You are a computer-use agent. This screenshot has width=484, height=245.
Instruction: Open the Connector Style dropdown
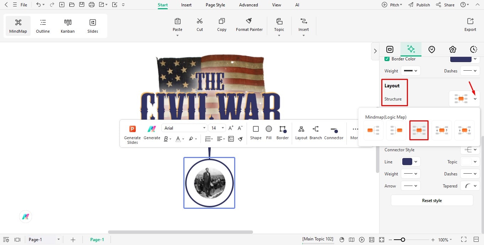[470, 150]
